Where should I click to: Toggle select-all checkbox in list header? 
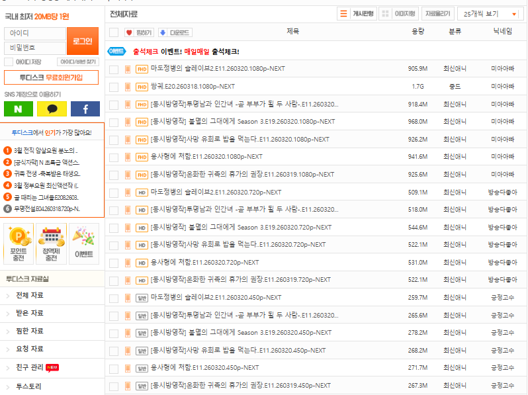coord(114,32)
